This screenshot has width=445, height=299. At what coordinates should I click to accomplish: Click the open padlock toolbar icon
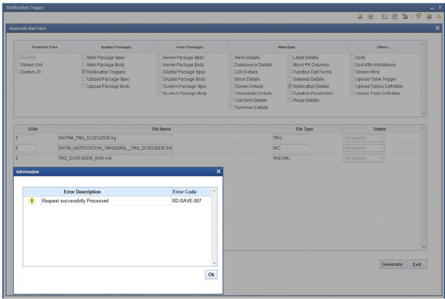coord(405,17)
